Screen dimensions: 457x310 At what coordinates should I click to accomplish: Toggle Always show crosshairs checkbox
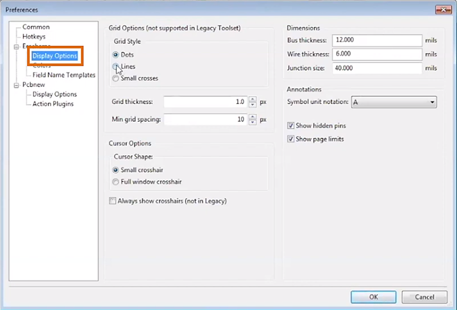tap(112, 201)
